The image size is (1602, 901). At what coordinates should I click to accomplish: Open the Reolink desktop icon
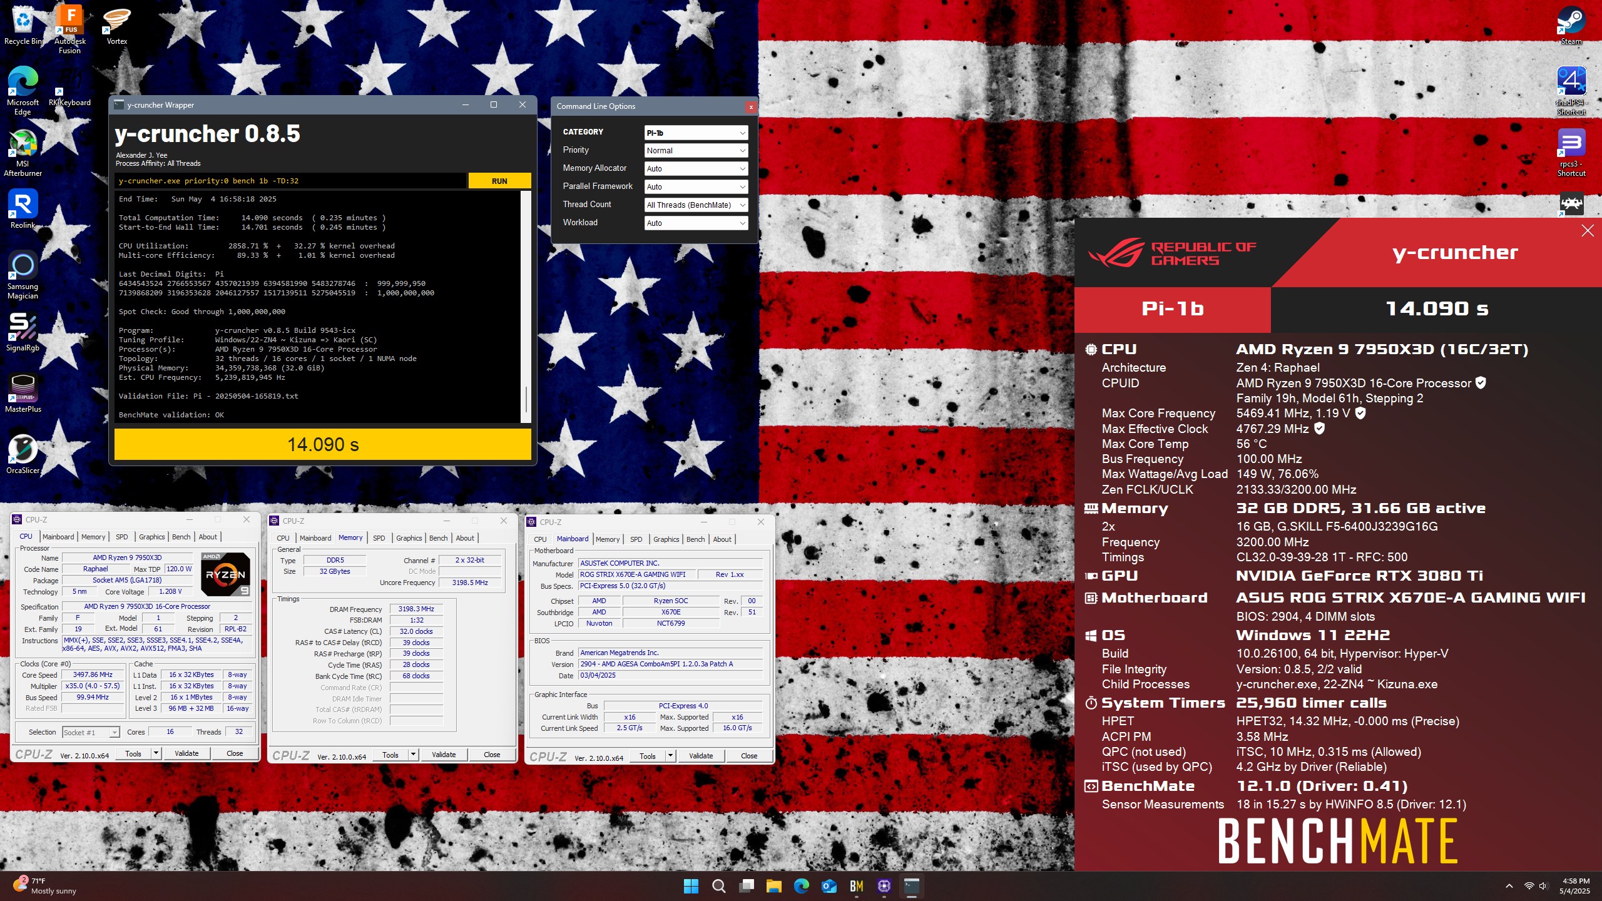[23, 210]
